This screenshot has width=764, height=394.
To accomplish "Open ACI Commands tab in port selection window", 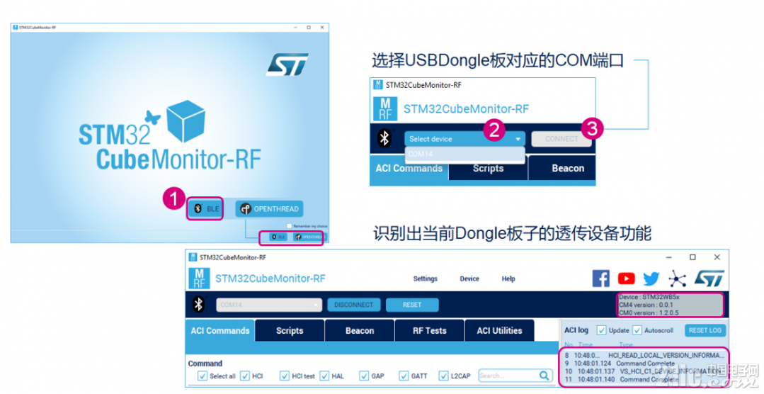I will [x=409, y=168].
